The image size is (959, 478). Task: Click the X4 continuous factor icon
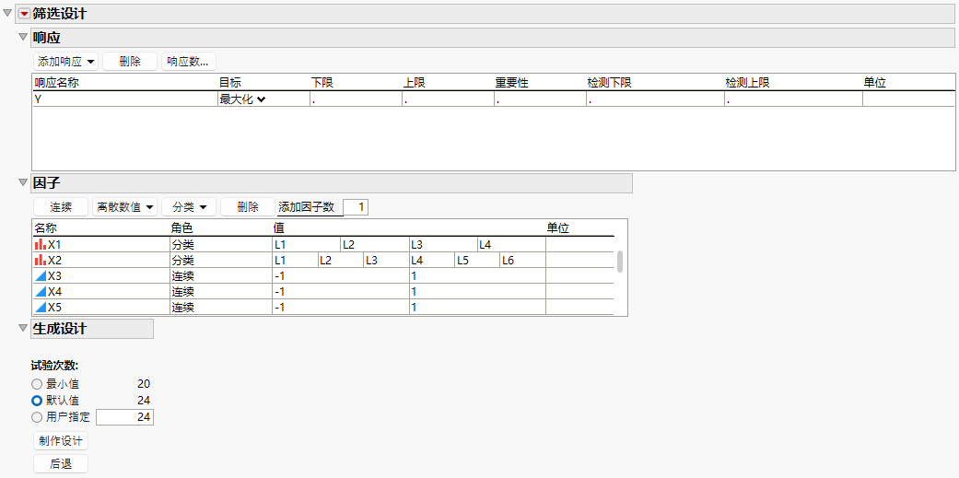point(41,292)
